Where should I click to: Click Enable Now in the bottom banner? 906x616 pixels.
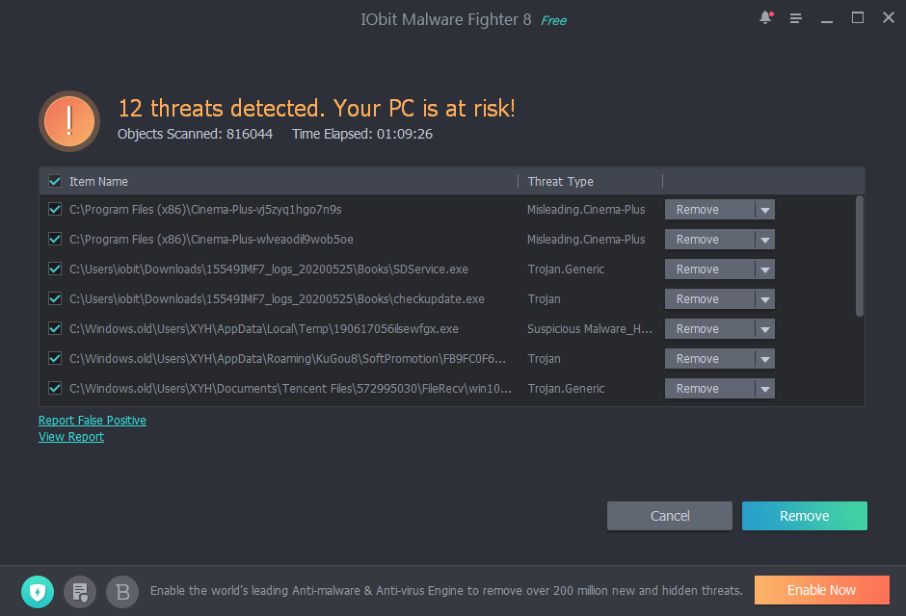(821, 590)
